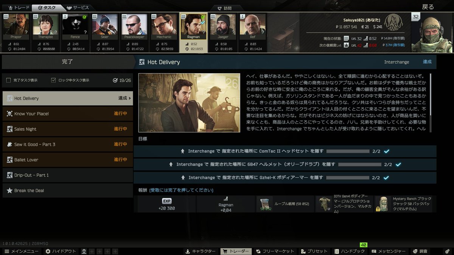This screenshot has width=454, height=255.
Task: Select trader Therapist portrait
Action: (x=45, y=26)
